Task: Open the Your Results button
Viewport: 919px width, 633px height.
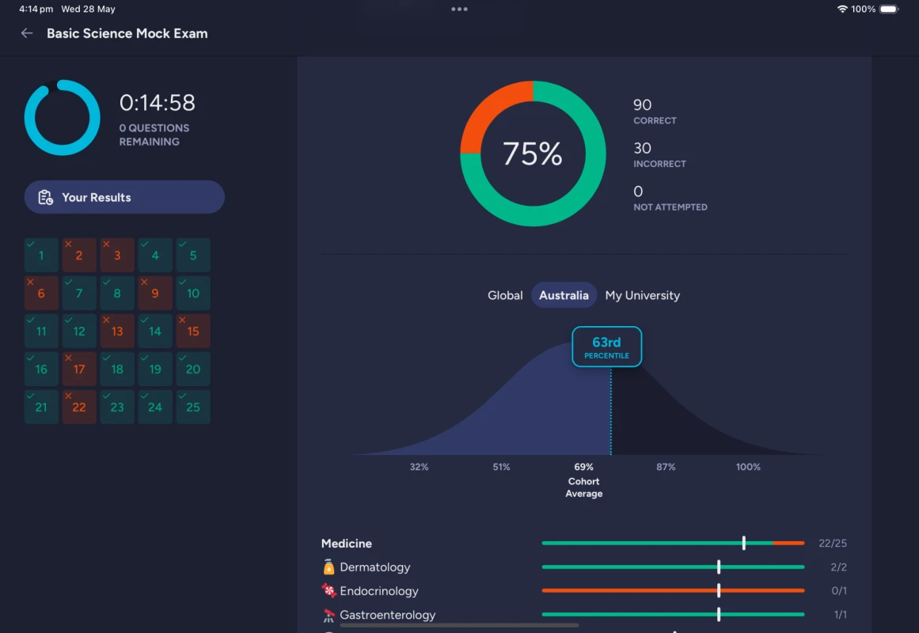Action: point(124,198)
